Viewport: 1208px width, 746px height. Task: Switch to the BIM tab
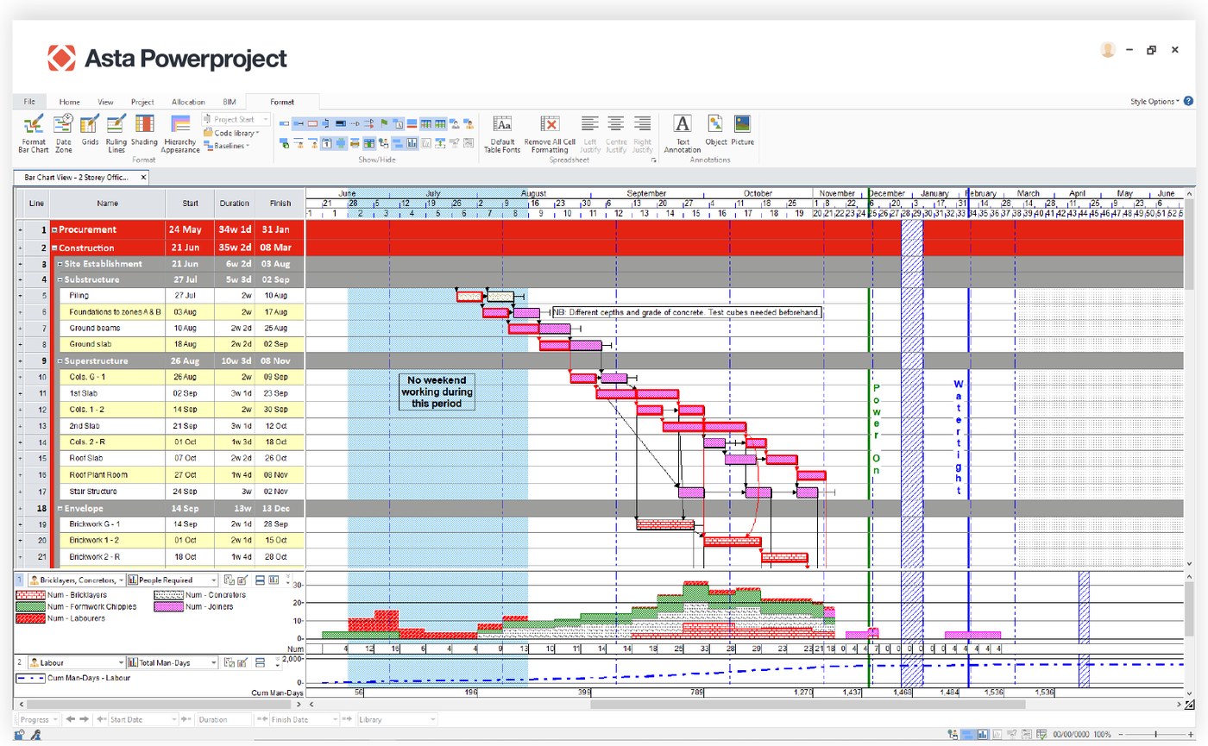coord(229,101)
